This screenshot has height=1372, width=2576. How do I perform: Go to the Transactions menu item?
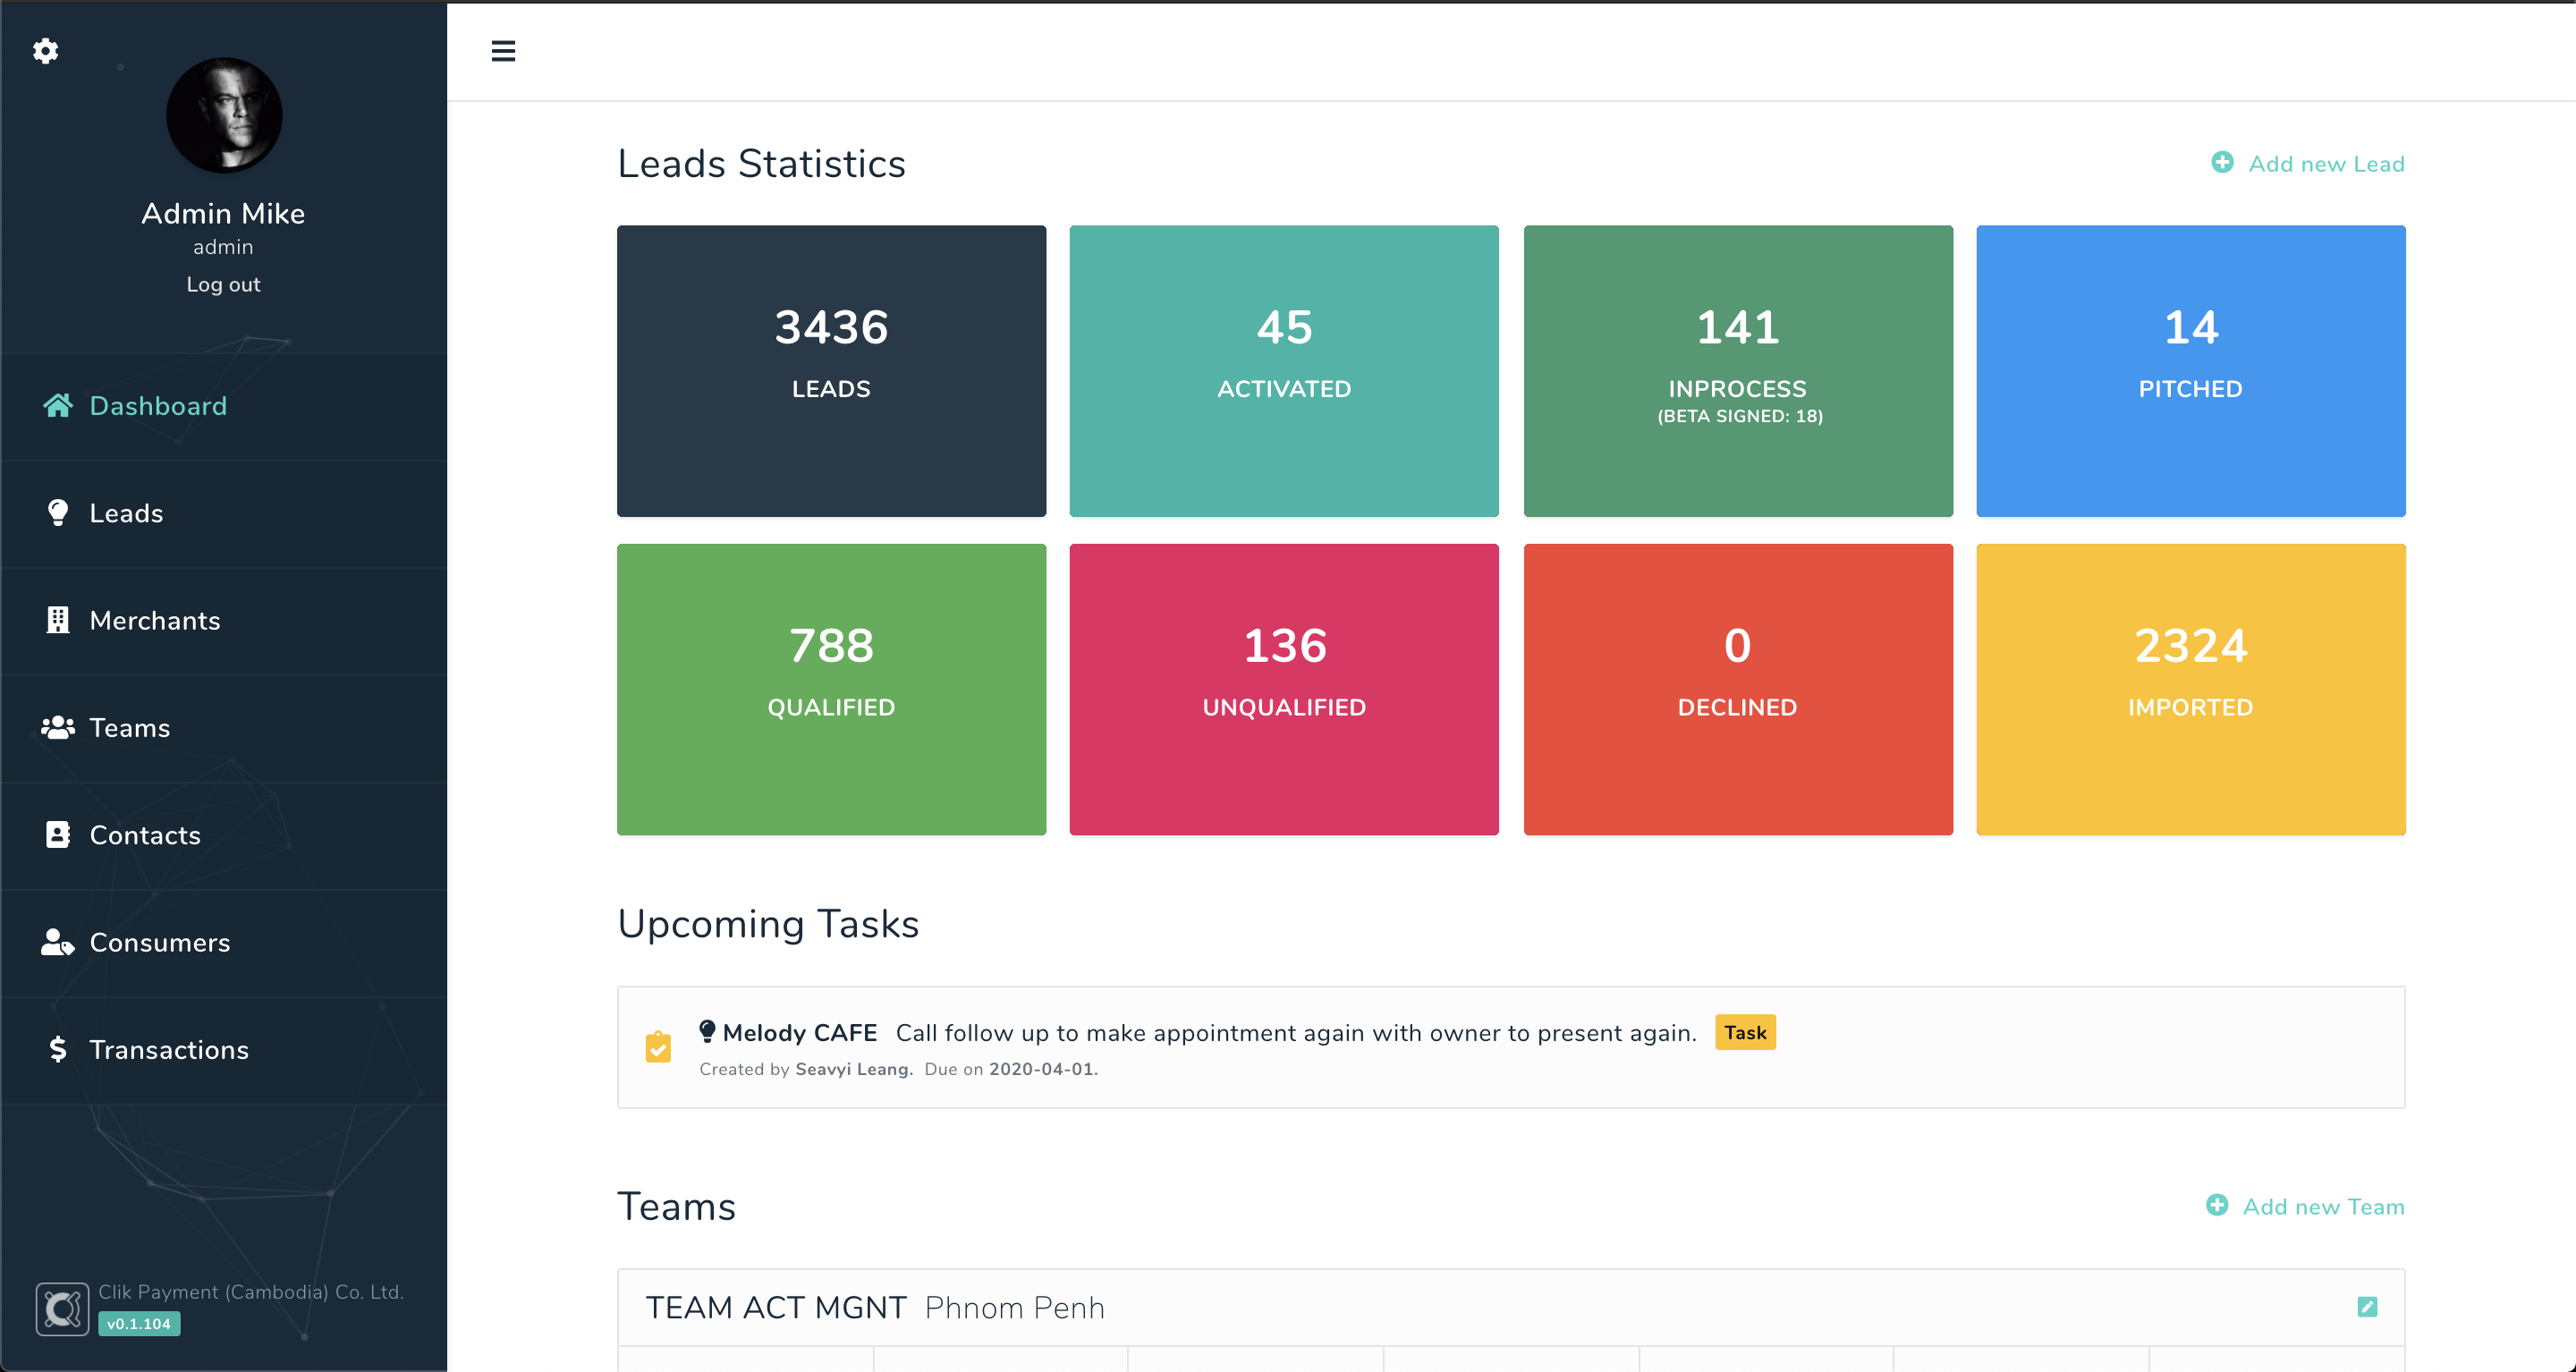(169, 1049)
